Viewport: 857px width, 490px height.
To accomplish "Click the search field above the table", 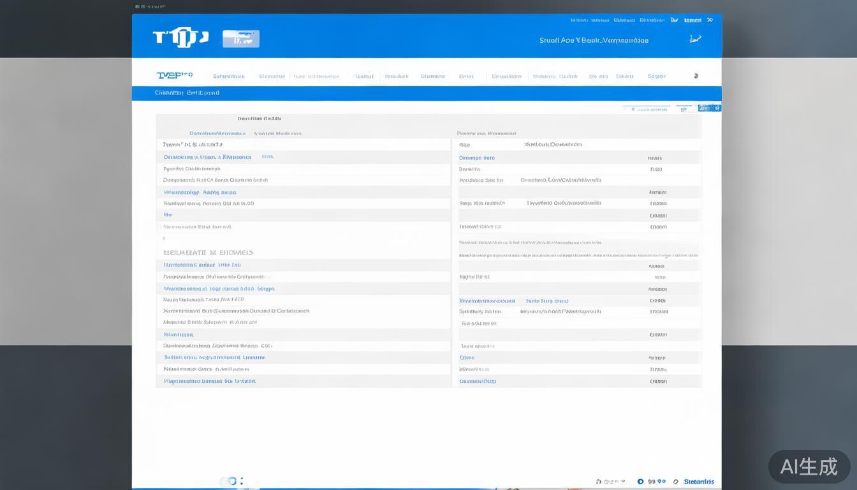I will click(x=647, y=109).
